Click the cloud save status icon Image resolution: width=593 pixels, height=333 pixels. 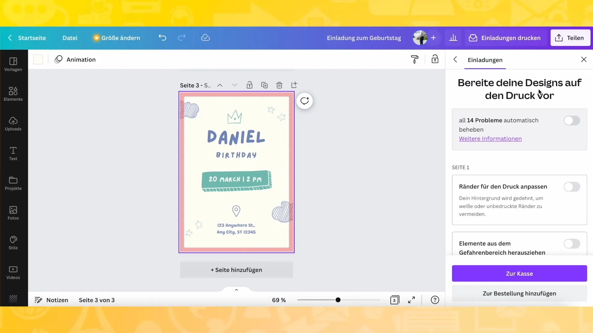click(x=205, y=38)
